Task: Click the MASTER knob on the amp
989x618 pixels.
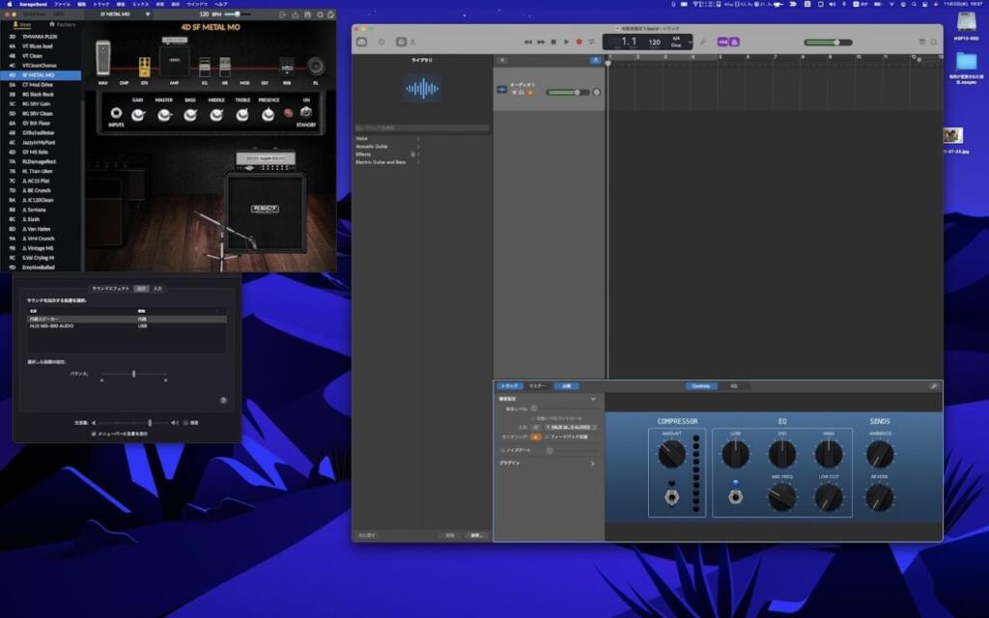Action: (164, 114)
